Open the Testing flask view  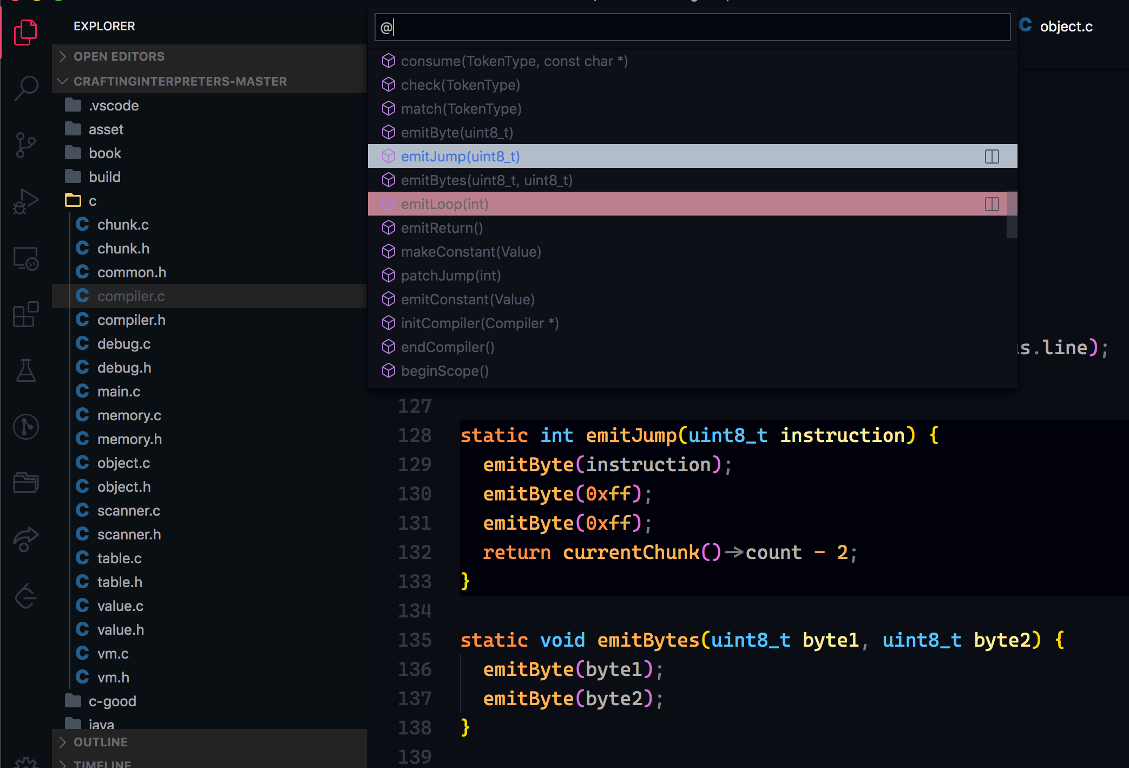point(26,371)
